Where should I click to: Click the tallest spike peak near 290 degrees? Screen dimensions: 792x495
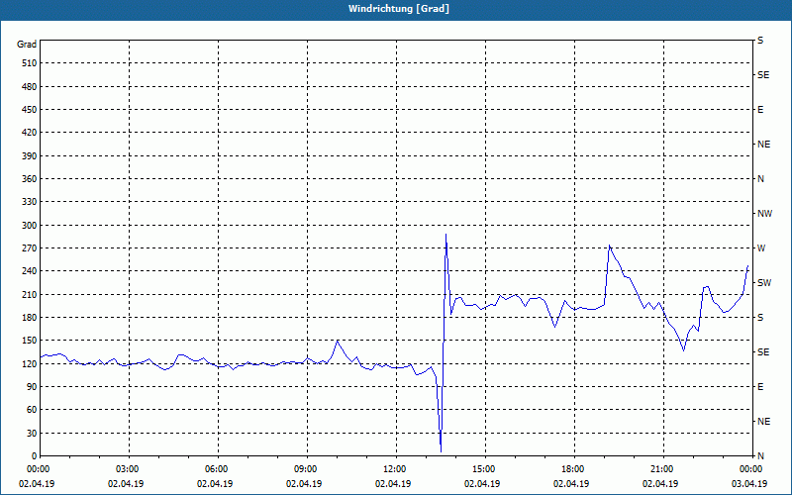tap(446, 235)
